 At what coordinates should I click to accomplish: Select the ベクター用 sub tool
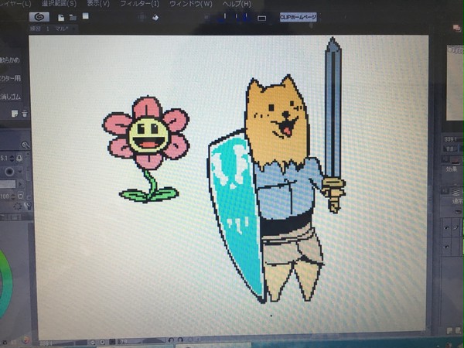(x=10, y=78)
